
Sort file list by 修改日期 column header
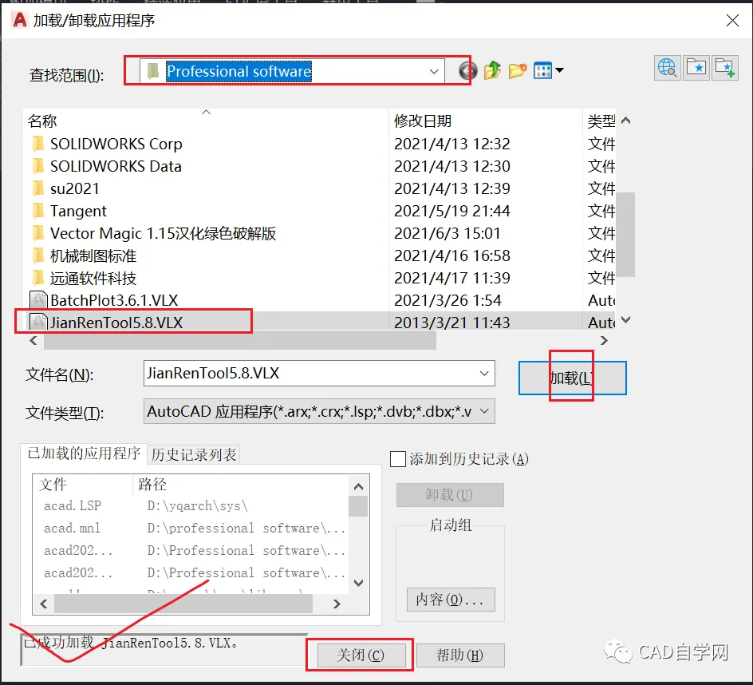[485, 121]
